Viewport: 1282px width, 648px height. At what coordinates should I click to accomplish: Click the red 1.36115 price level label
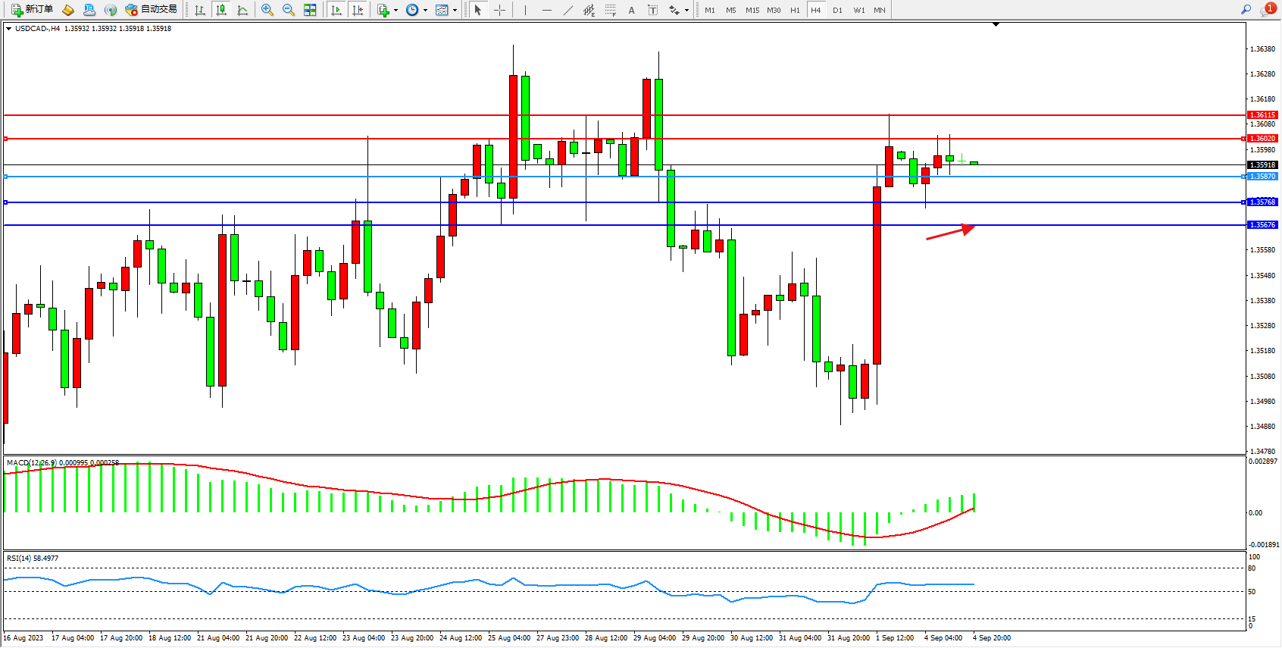(1262, 115)
